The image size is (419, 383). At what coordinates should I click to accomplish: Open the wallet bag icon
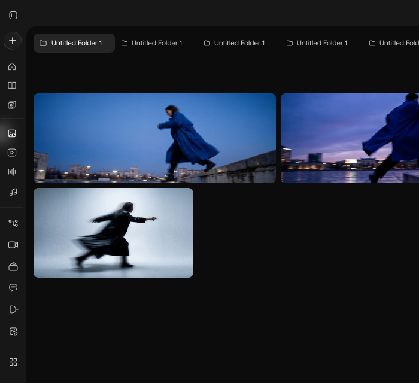(x=13, y=266)
